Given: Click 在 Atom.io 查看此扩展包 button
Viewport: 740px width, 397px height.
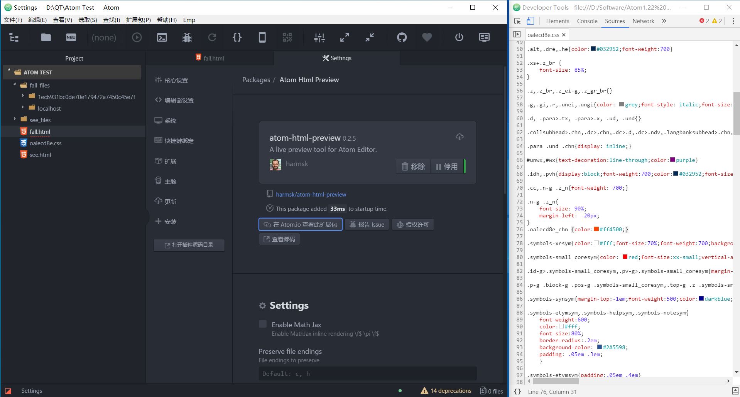Looking at the screenshot, I should tap(301, 224).
